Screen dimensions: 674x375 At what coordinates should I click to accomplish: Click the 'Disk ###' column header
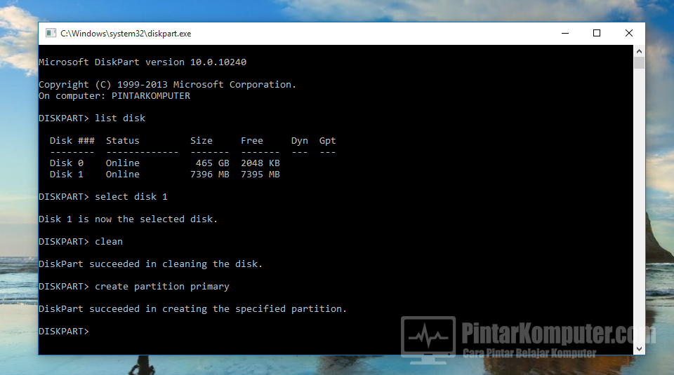[x=72, y=141]
